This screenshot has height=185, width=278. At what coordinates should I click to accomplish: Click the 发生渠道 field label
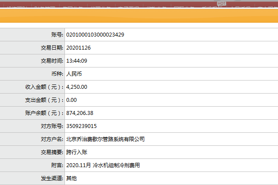click(x=52, y=178)
